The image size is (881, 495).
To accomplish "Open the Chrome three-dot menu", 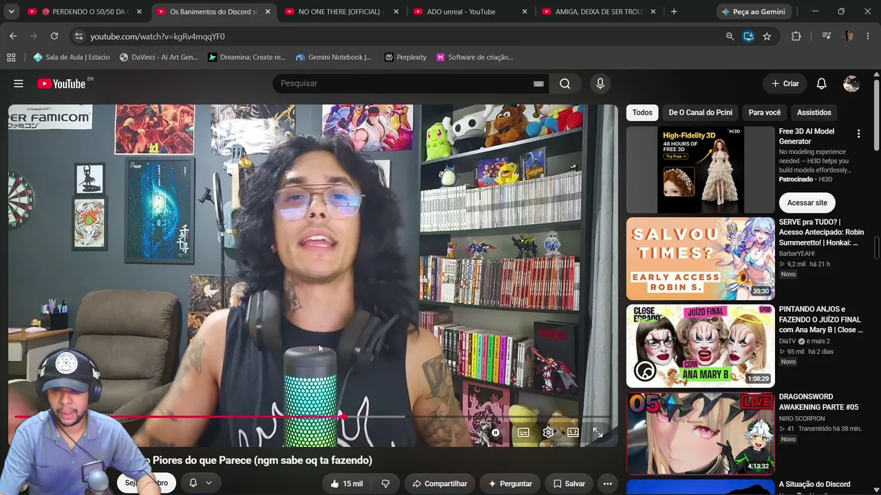I will [867, 36].
